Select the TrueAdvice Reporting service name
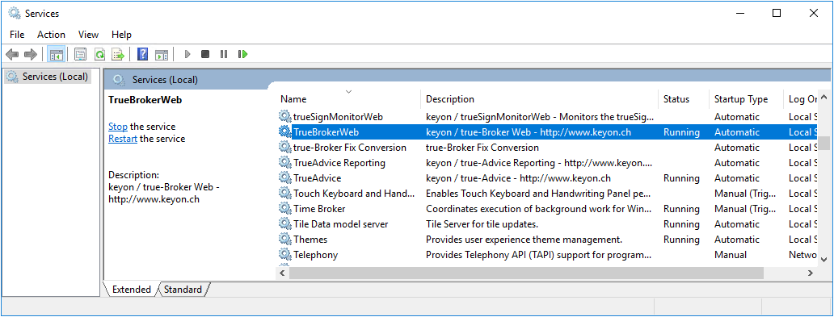The image size is (834, 317). pos(339,162)
